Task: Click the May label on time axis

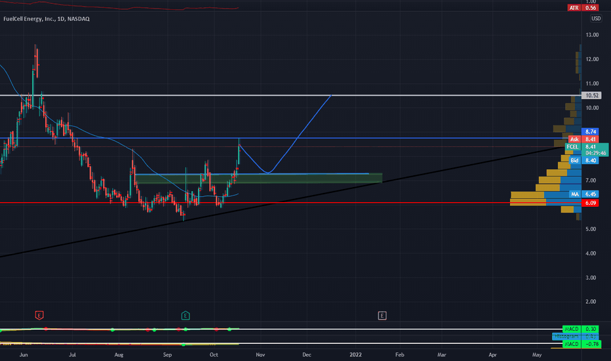Action: click(537, 354)
